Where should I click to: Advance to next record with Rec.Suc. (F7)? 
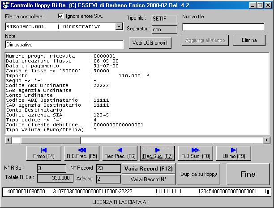tap(157, 153)
